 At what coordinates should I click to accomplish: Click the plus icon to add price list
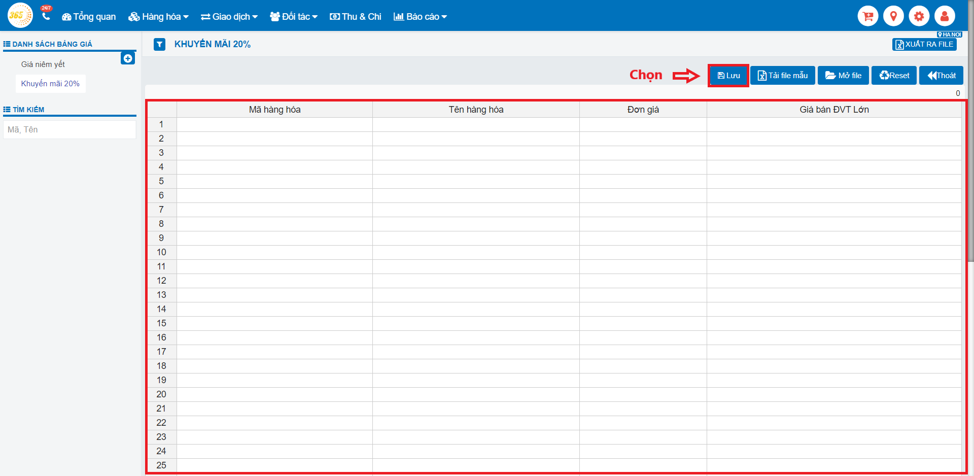128,58
